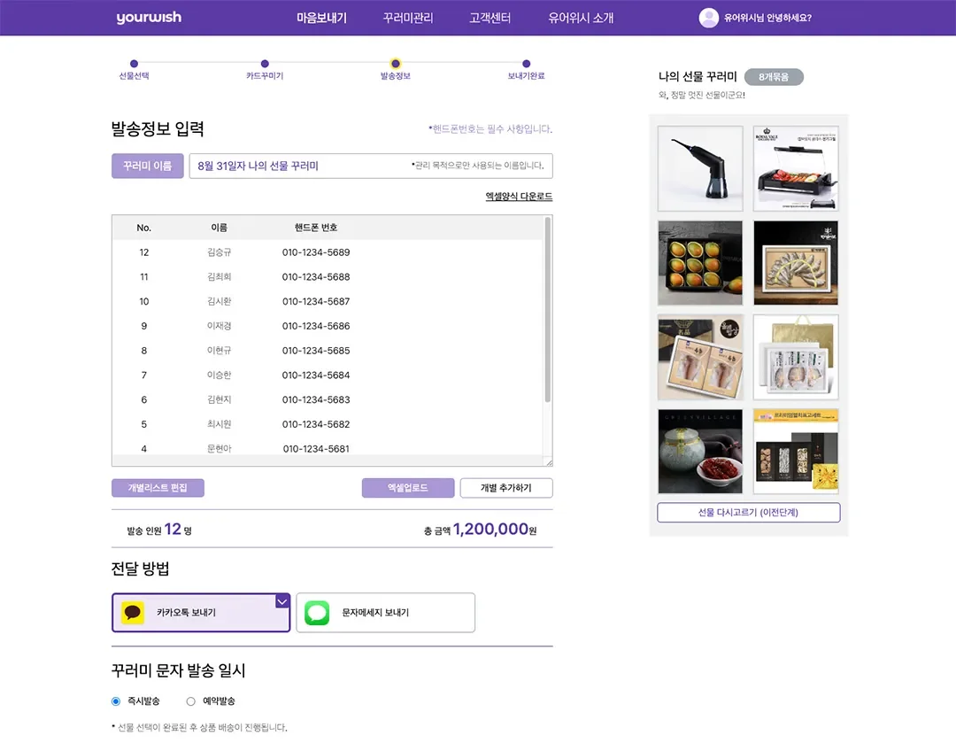Select the 예약발송 radio button
Screen dimensions: 956x743
(190, 700)
